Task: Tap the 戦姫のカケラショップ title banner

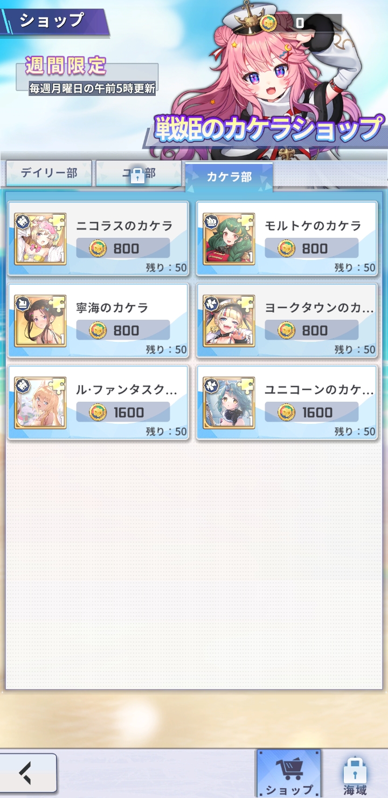Action: click(x=268, y=129)
